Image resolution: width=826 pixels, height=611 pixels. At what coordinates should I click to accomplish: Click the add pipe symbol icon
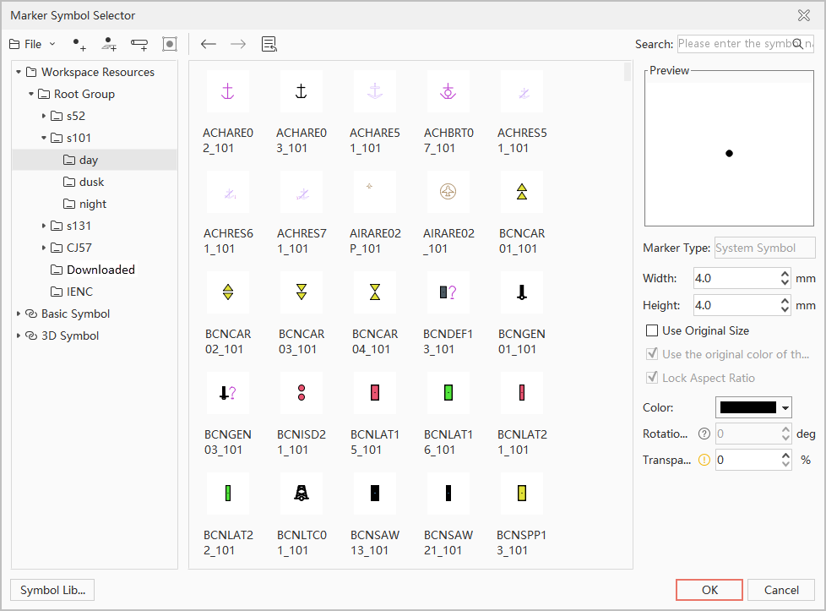click(x=139, y=44)
